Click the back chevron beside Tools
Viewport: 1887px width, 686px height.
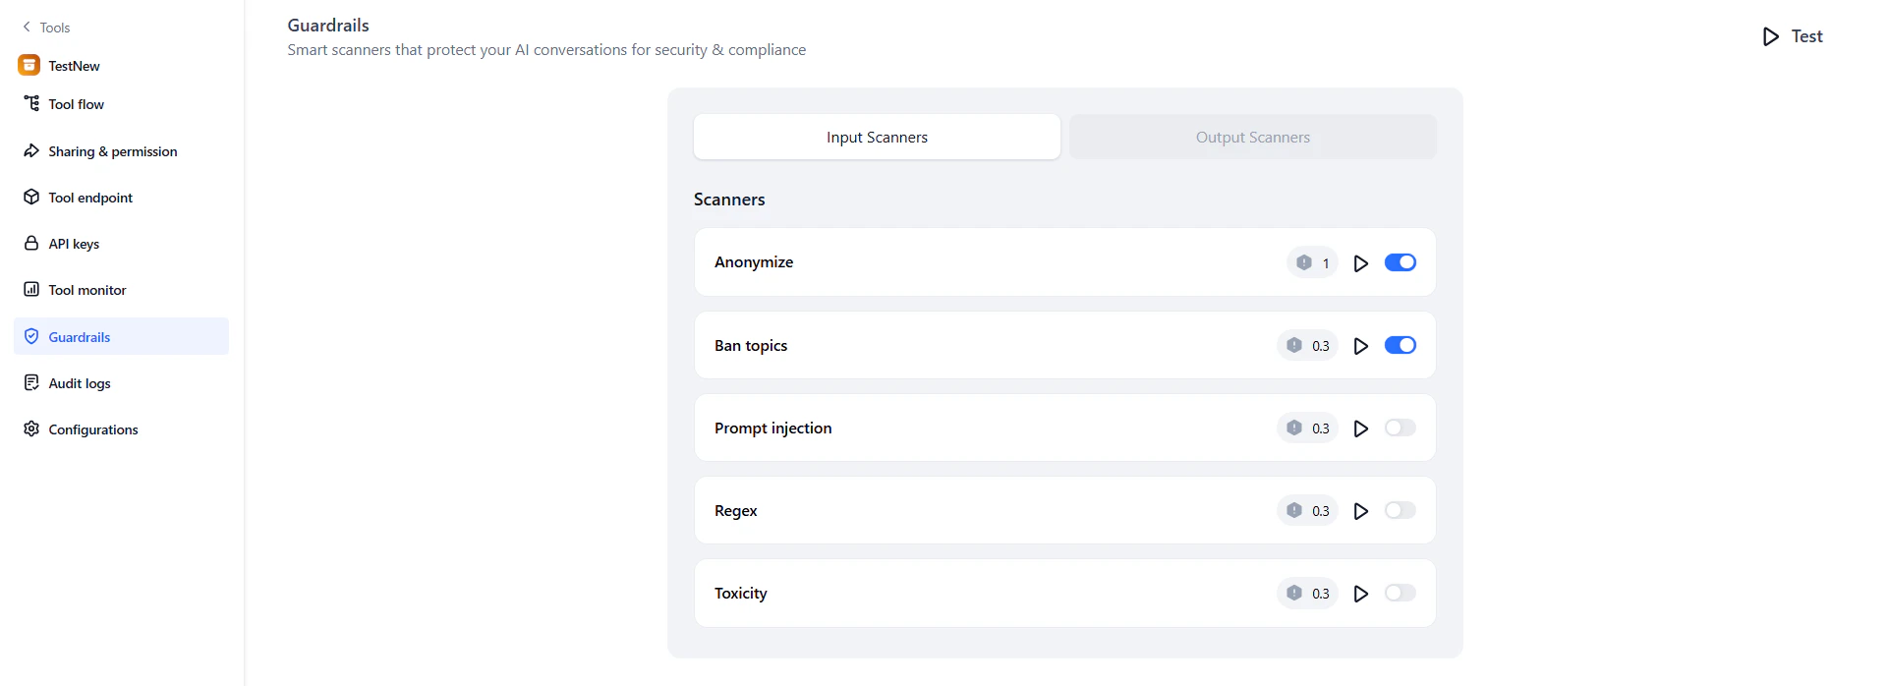click(x=27, y=28)
